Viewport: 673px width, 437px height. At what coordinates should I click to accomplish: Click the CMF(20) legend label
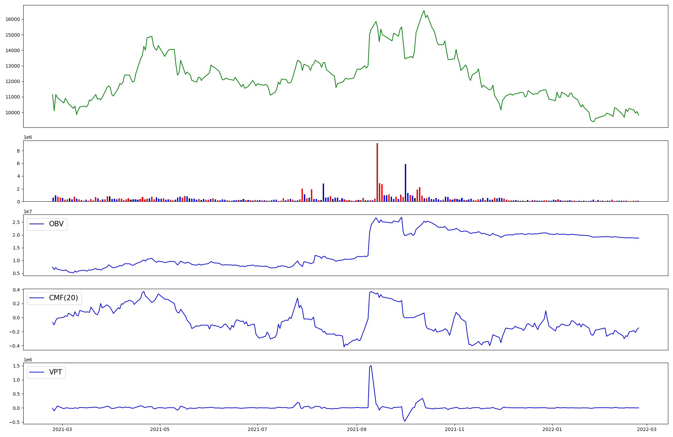[x=63, y=298]
